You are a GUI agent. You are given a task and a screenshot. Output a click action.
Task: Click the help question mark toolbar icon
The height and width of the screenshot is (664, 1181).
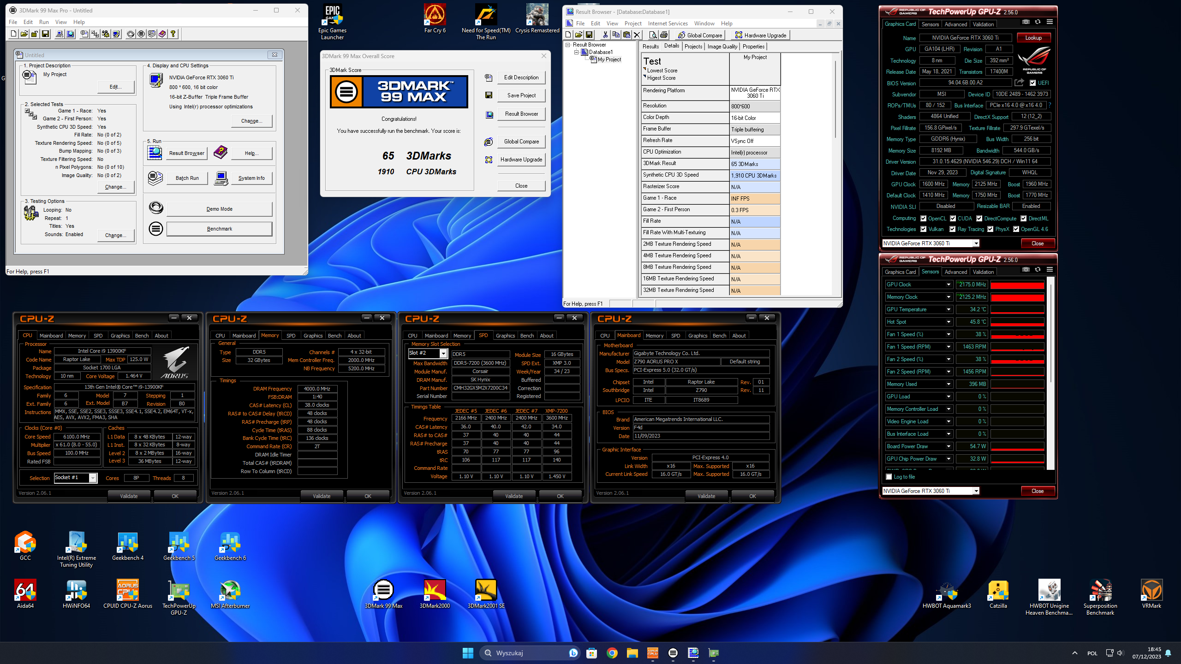173,34
